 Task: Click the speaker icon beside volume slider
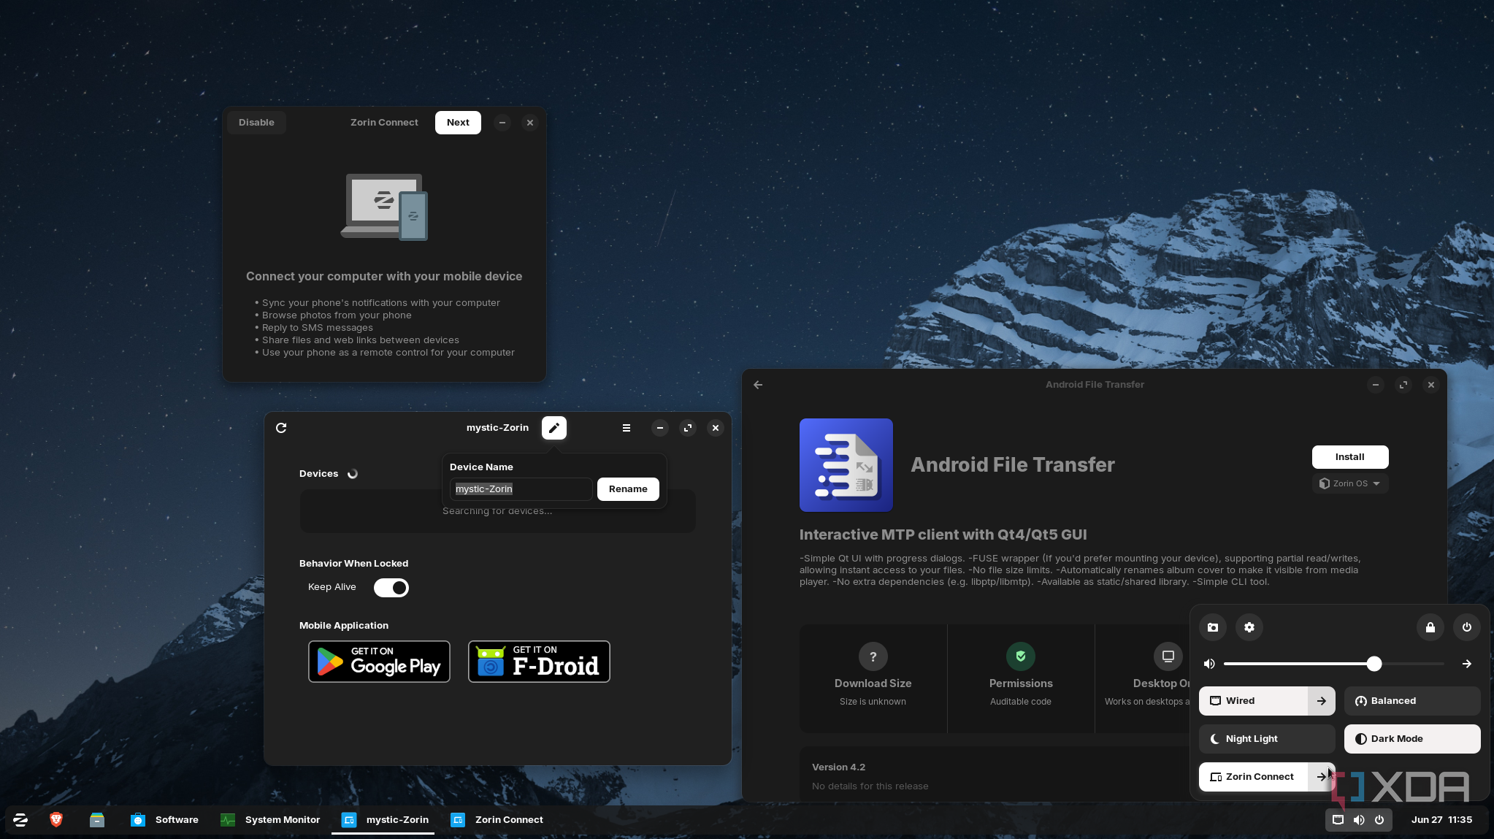1209,664
